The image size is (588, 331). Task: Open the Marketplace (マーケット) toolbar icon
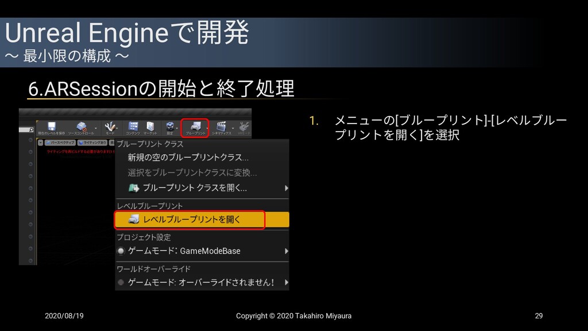click(x=150, y=128)
